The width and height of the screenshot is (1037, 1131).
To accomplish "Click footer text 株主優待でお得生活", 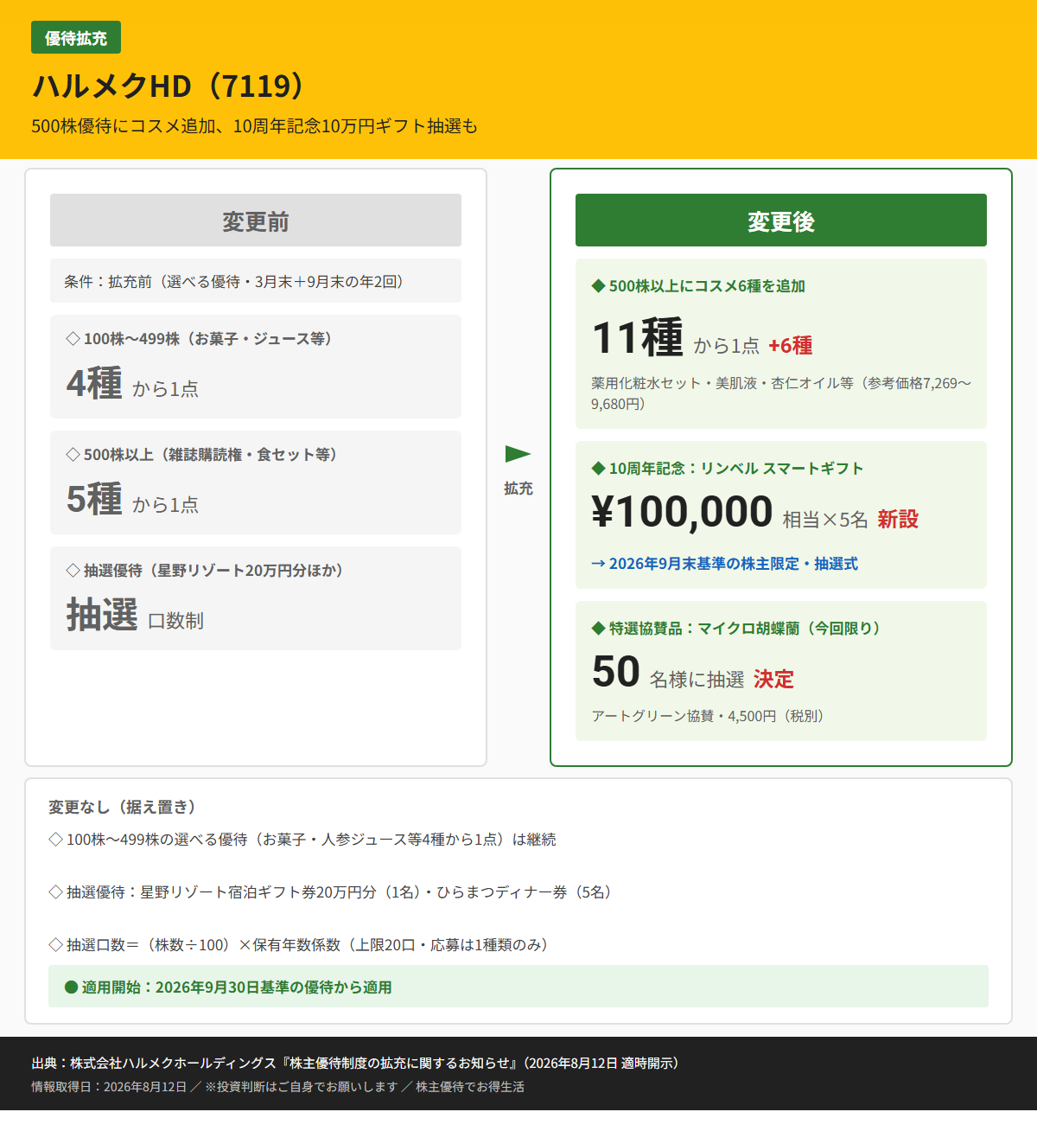I will 470,1087.
